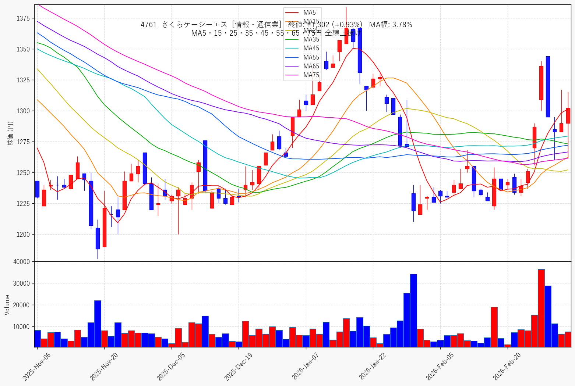Click the 1375 price axis label

(24, 18)
